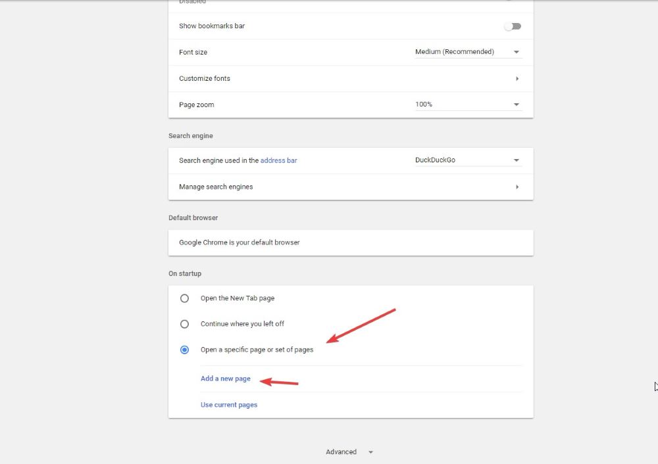Screen dimensions: 658x464
Task: Open the Font size dropdown
Action: pos(468,52)
